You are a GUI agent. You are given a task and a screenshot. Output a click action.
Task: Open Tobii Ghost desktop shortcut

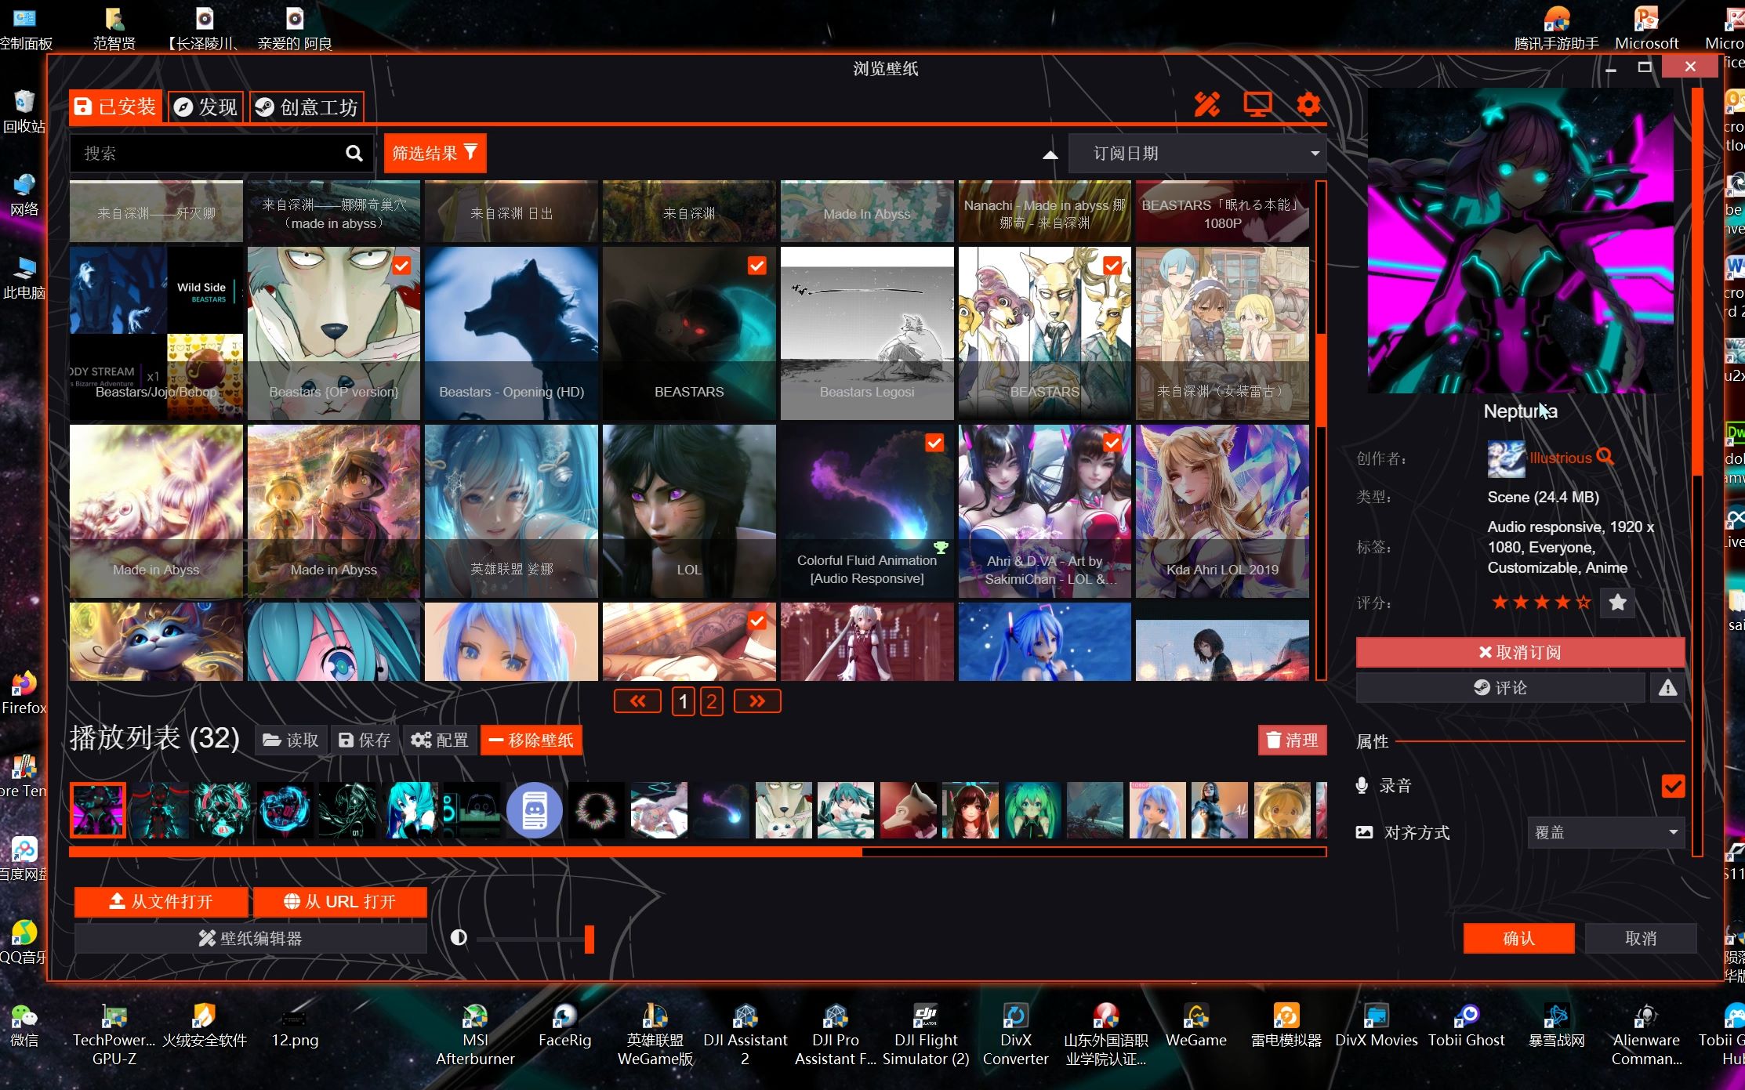click(1466, 1026)
